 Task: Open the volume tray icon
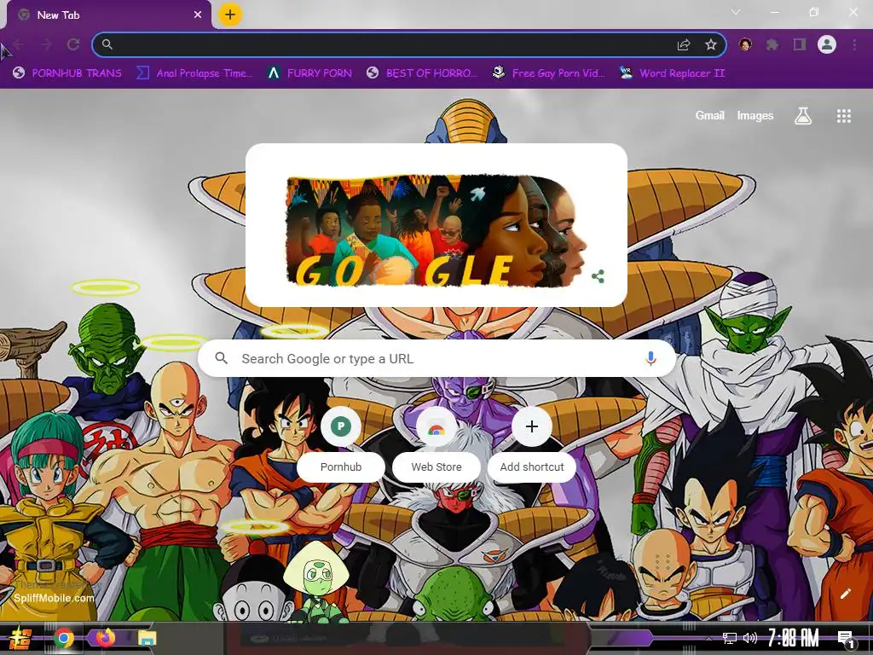pyautogui.click(x=750, y=638)
